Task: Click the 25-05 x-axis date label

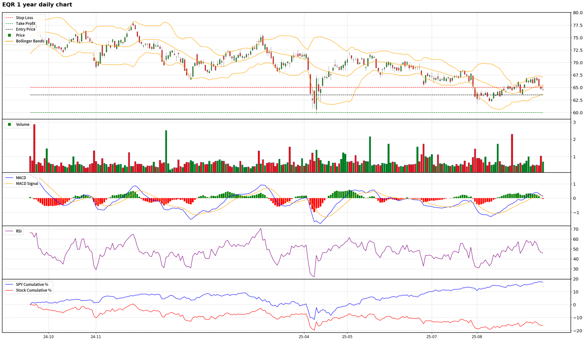Action: point(347,337)
